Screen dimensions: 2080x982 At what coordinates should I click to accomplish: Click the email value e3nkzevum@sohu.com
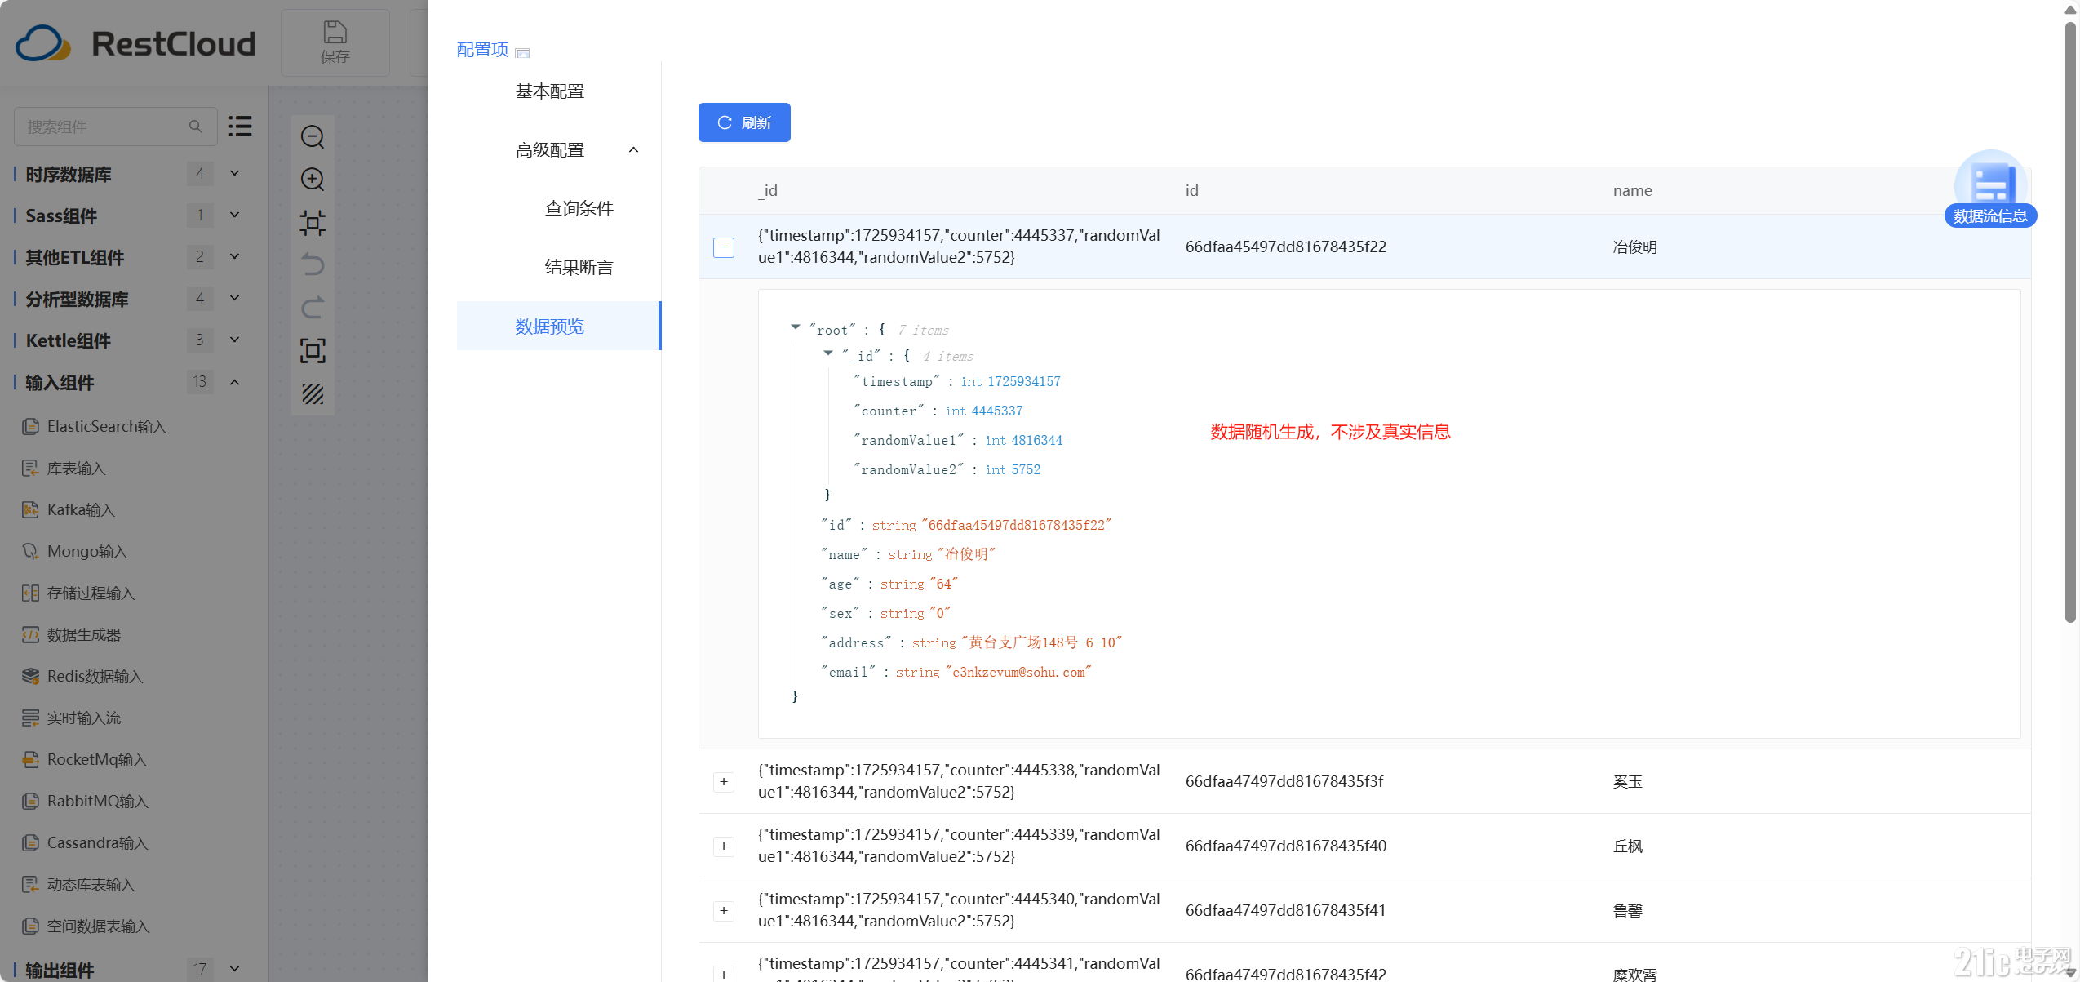tap(1018, 672)
